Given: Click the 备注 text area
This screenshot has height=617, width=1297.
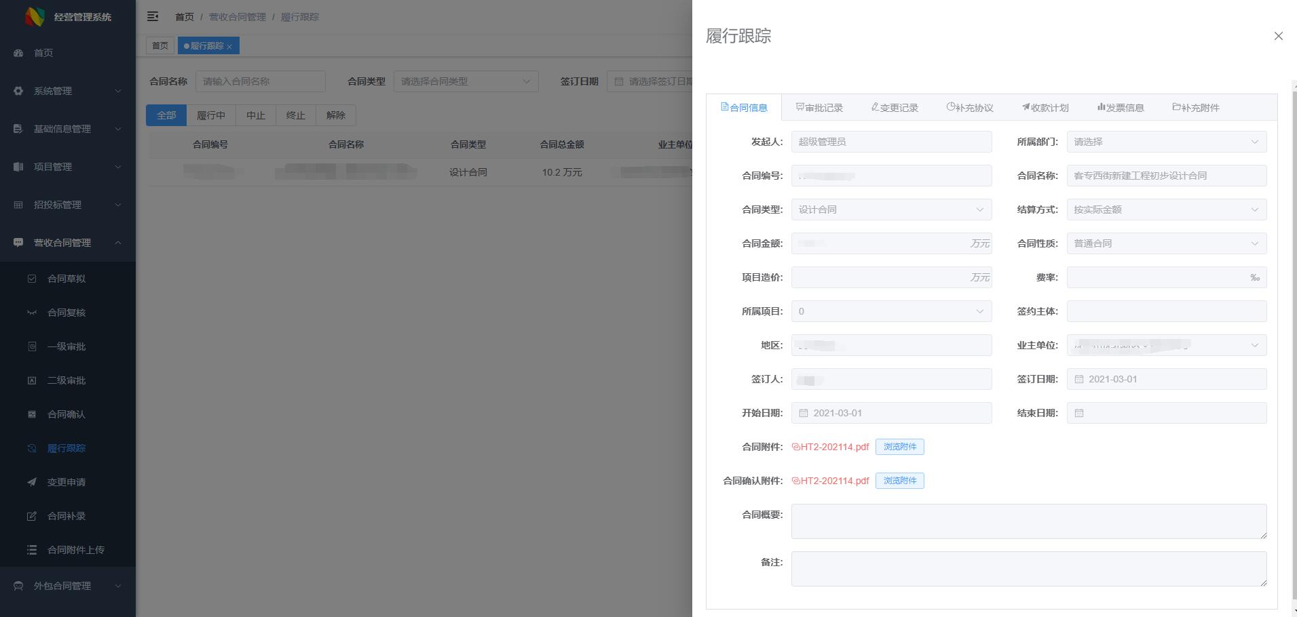Looking at the screenshot, I should click(1029, 569).
